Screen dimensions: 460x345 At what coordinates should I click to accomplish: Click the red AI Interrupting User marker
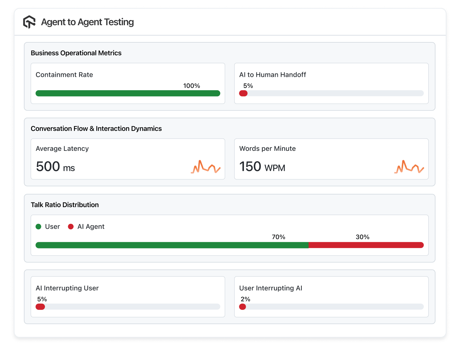40,307
